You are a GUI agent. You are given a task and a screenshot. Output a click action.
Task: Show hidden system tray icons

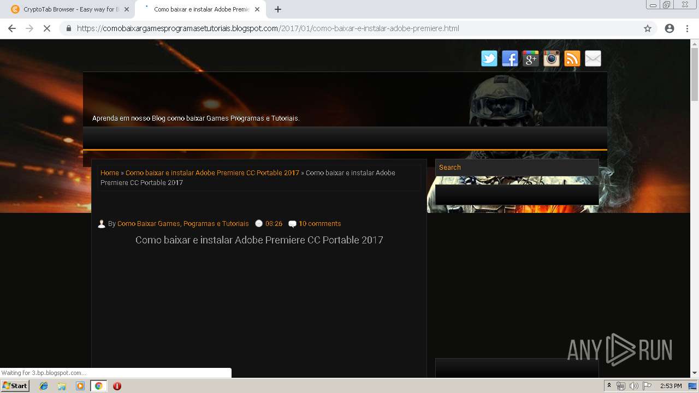tap(609, 386)
